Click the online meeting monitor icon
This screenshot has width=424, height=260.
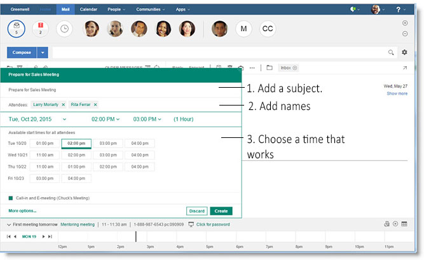(191, 224)
